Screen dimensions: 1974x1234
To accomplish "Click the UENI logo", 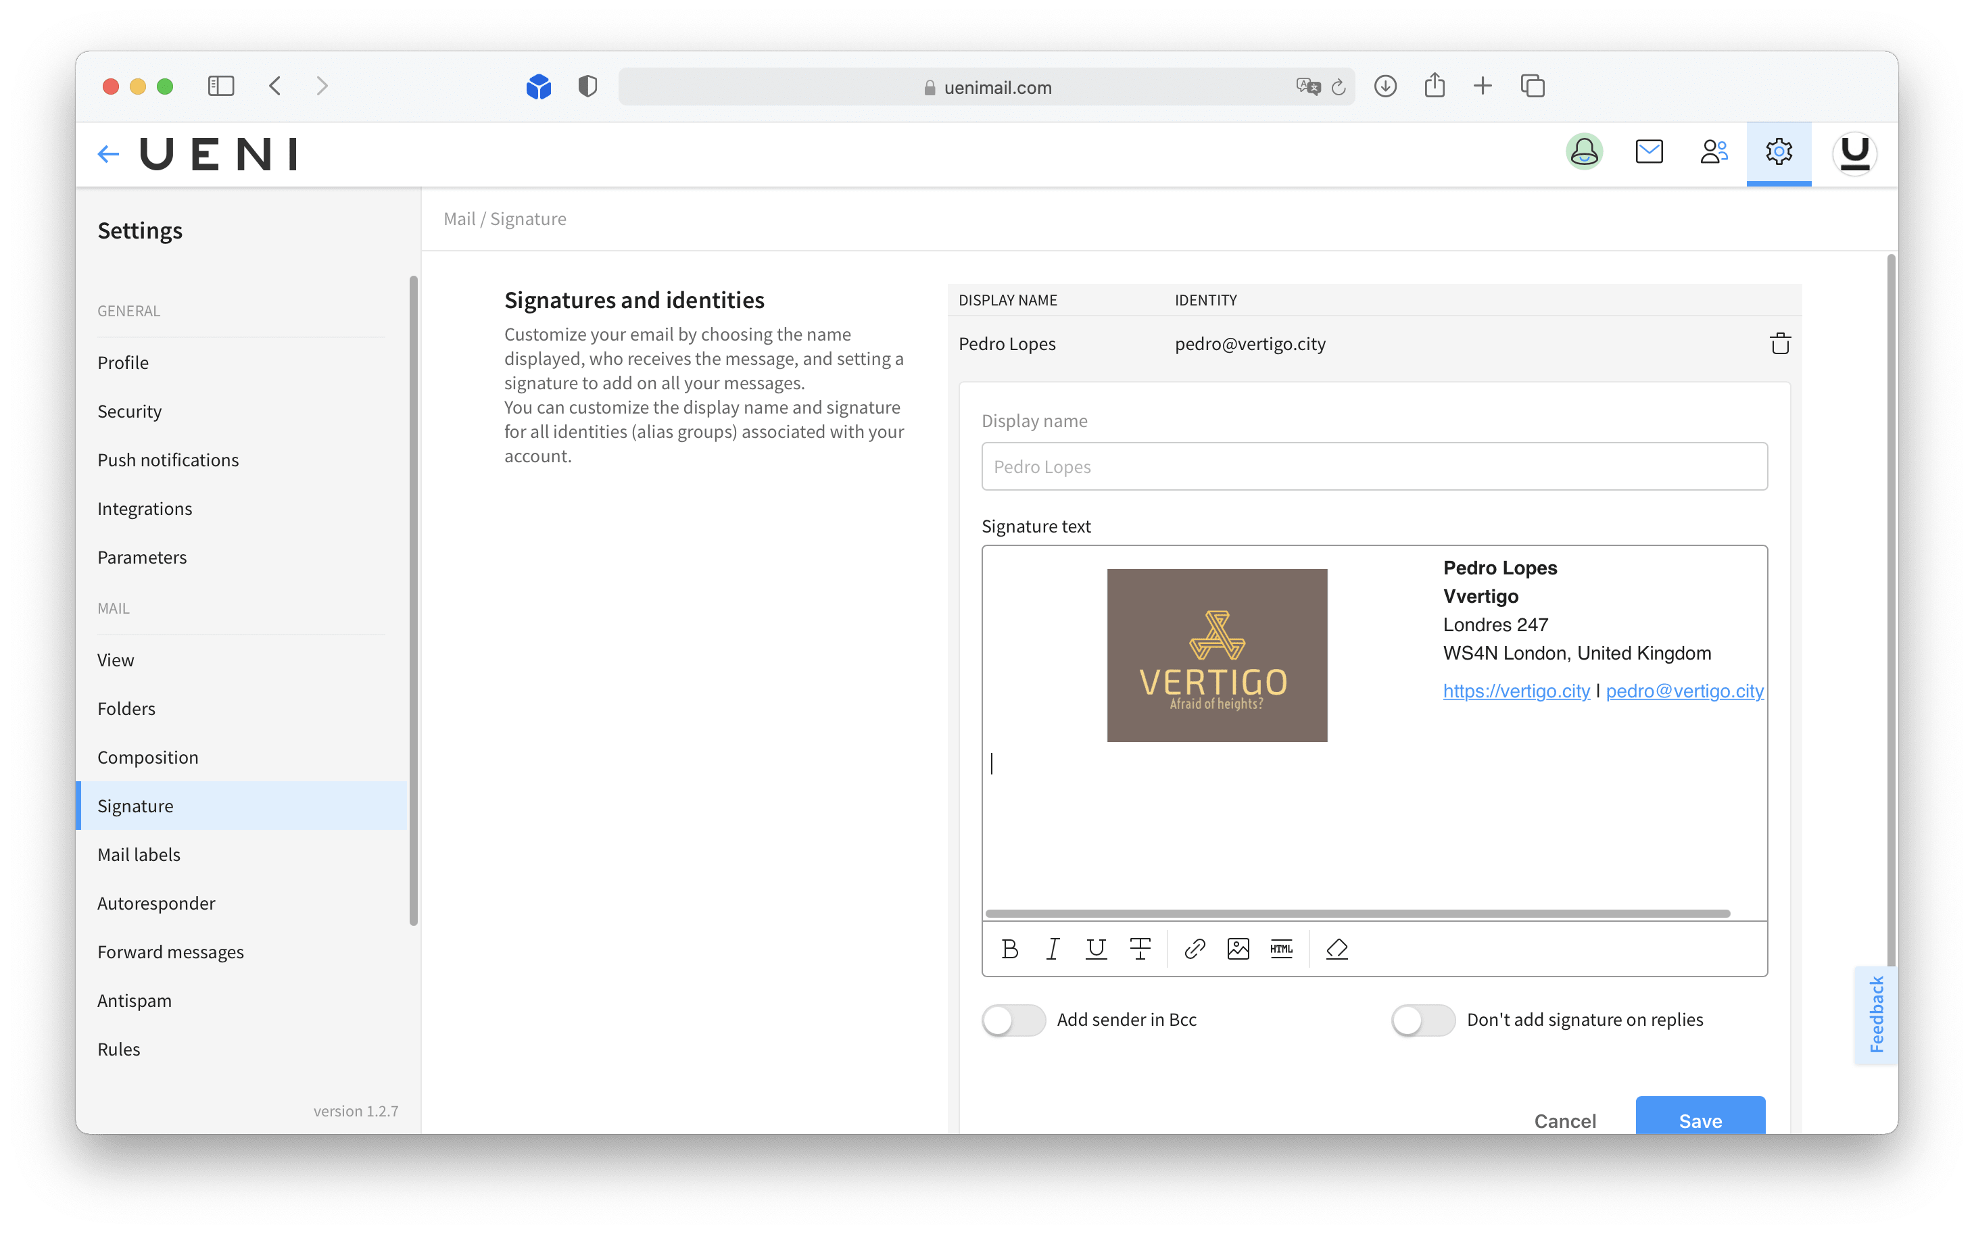I will pos(219,153).
